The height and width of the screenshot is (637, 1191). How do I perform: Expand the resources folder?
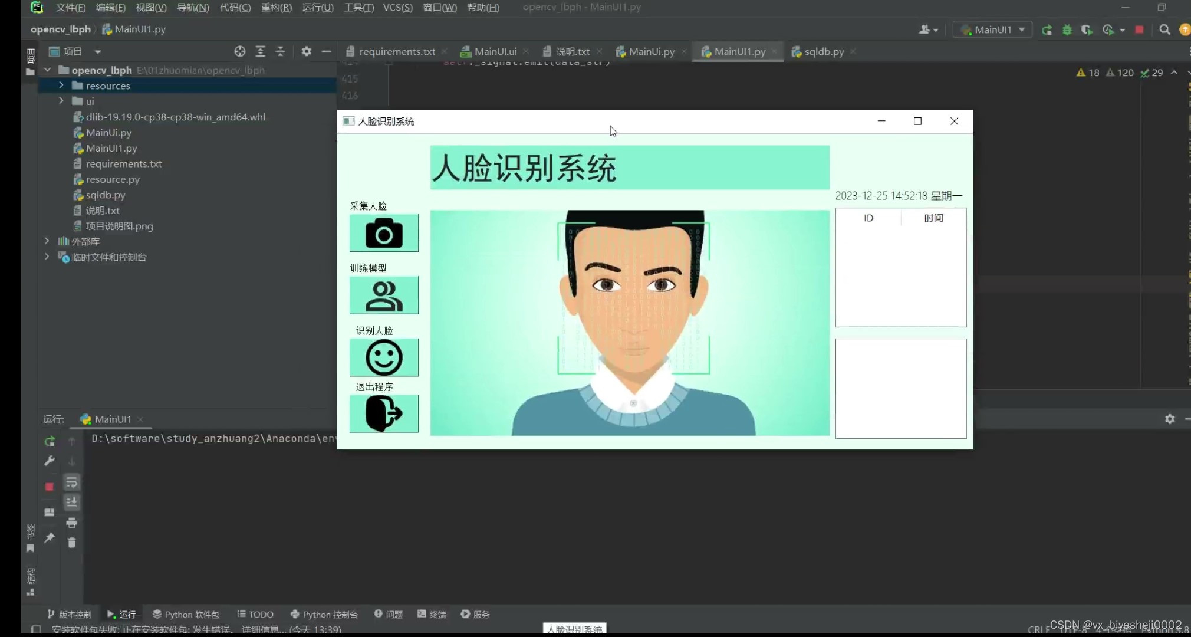[61, 85]
